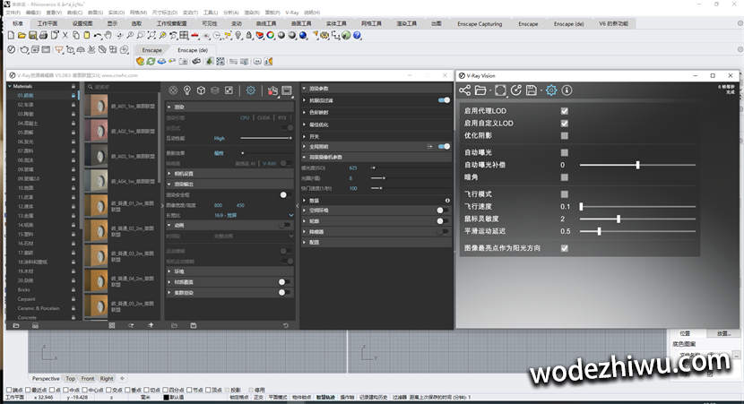Toggle the 飞行模式 checkbox

tap(565, 193)
